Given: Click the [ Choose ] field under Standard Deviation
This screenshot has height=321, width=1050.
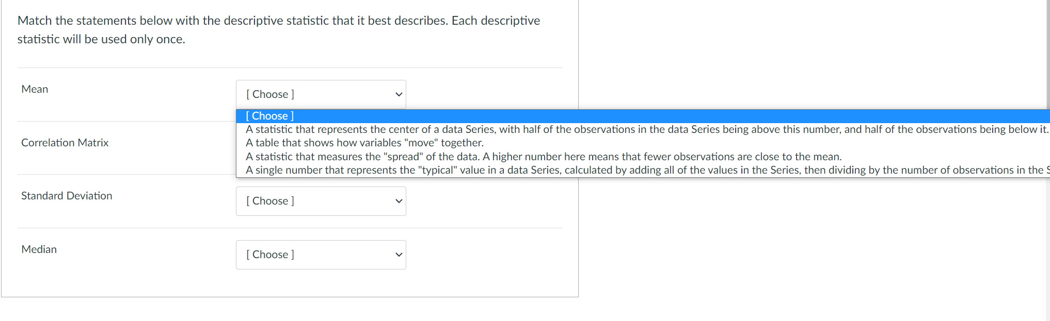Looking at the screenshot, I should point(289,201).
